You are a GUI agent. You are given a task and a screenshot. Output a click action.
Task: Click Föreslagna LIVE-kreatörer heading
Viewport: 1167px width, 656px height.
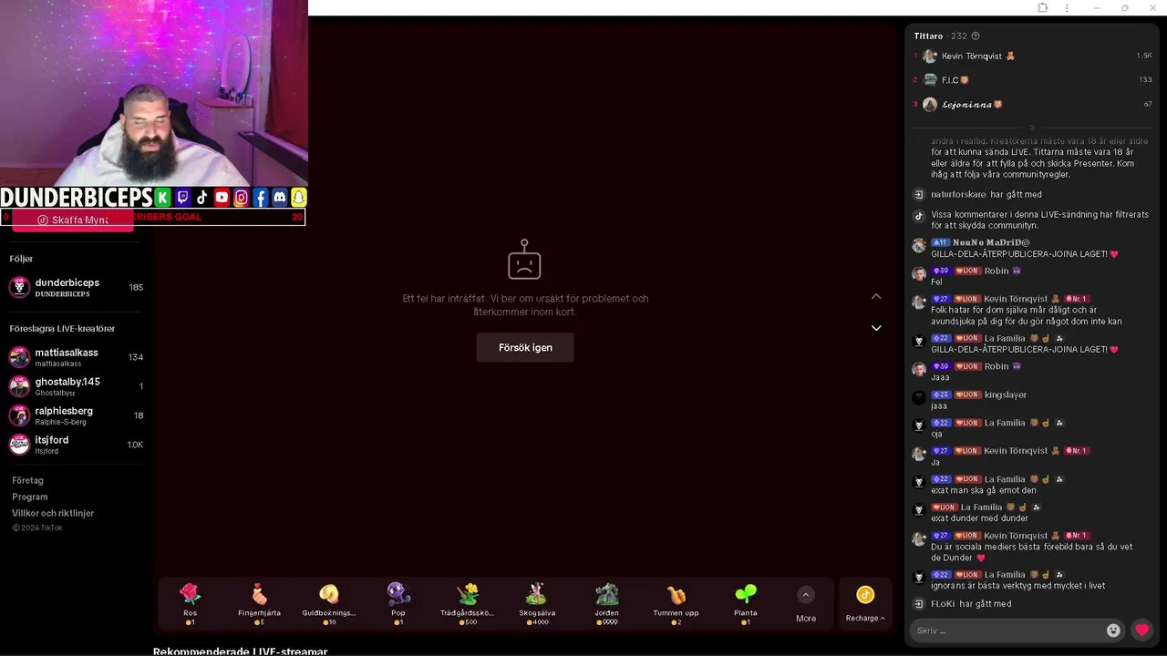pos(62,329)
